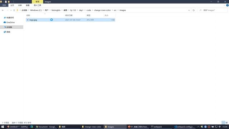This screenshot has height=129, width=229.
Task: Switch to the EditPlus taskbar window
Action: pos(18,127)
